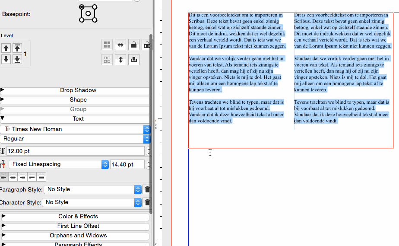Click the lock item padlock icon
The image size is (399, 246).
coord(133,45)
